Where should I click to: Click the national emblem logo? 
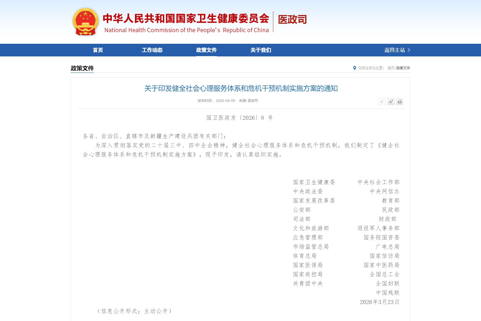tap(85, 22)
